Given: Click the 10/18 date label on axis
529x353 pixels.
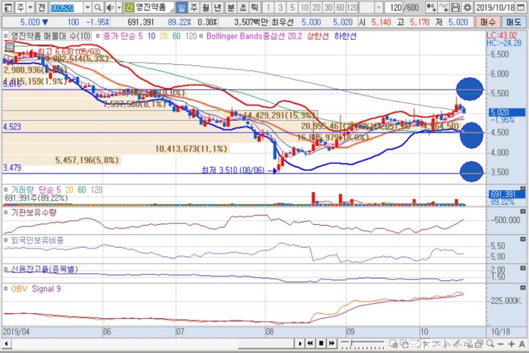Looking at the screenshot, I should [501, 332].
